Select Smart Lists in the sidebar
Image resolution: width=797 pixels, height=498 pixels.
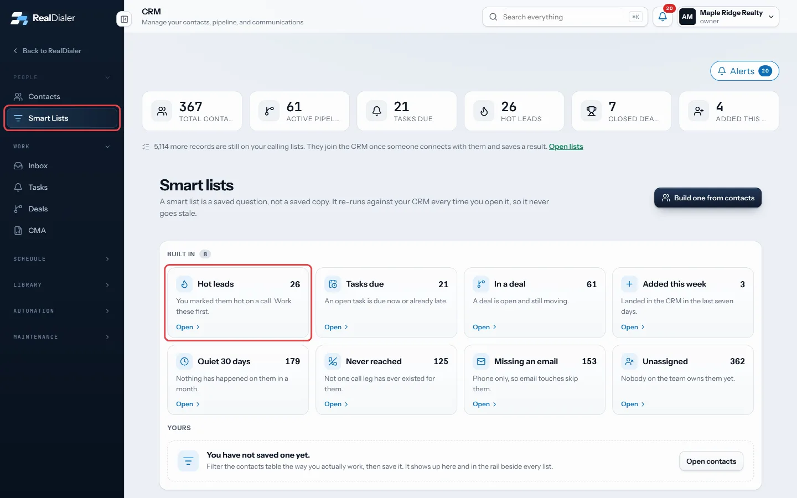coord(62,118)
